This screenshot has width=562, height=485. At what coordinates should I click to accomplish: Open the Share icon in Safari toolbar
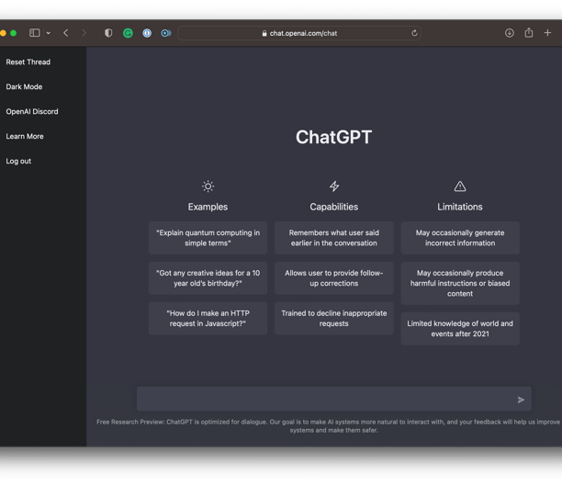(x=529, y=33)
